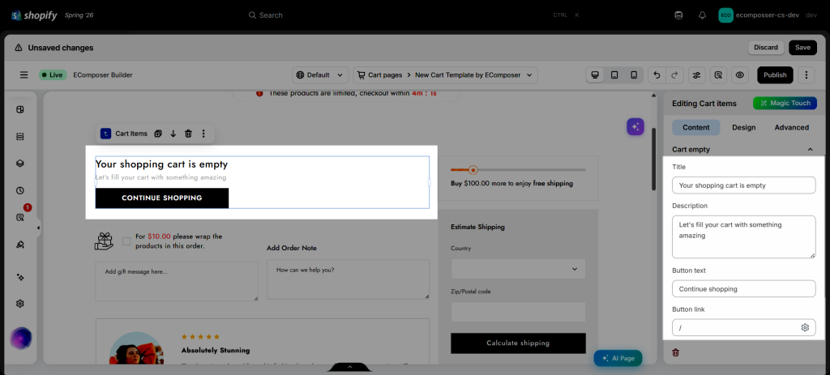Click the Discard button

click(x=766, y=48)
